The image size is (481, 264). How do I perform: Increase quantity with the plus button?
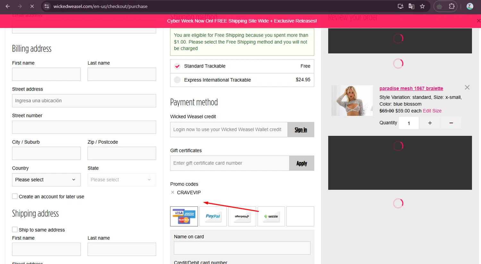coord(430,123)
